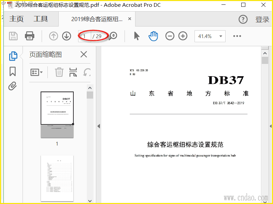
Task: Select the 2019综合客运枢纽 document tab
Action: 97,19
